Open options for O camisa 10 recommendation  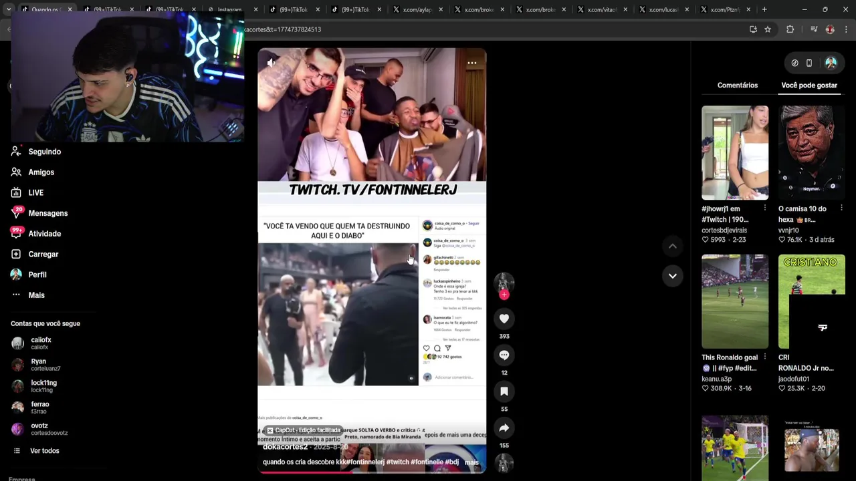pos(841,208)
